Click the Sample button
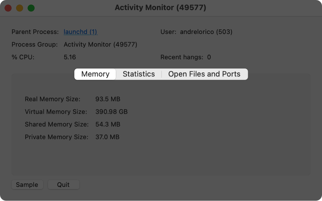Screen dimensions: 322x201 (27, 185)
